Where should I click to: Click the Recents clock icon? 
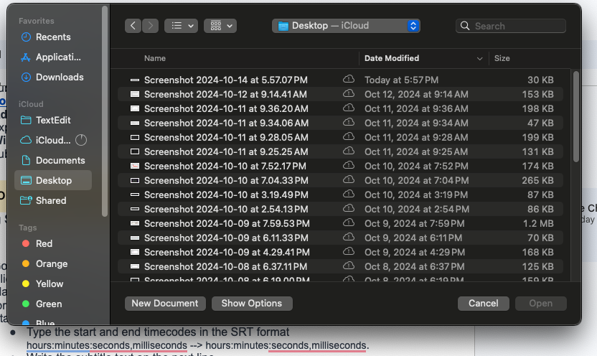[26, 37]
